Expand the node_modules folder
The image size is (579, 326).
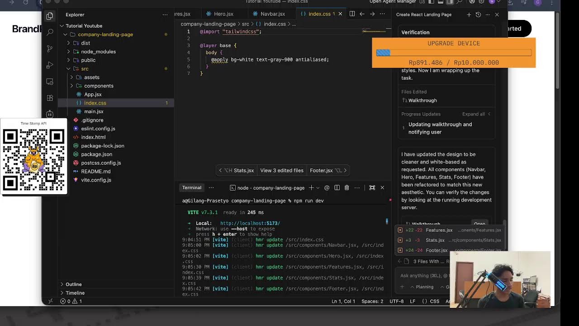pos(69,52)
